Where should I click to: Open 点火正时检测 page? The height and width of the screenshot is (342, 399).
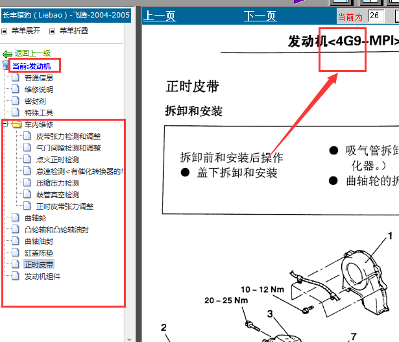pyautogui.click(x=58, y=160)
